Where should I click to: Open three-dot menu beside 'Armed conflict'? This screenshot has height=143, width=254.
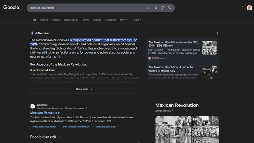click(172, 110)
